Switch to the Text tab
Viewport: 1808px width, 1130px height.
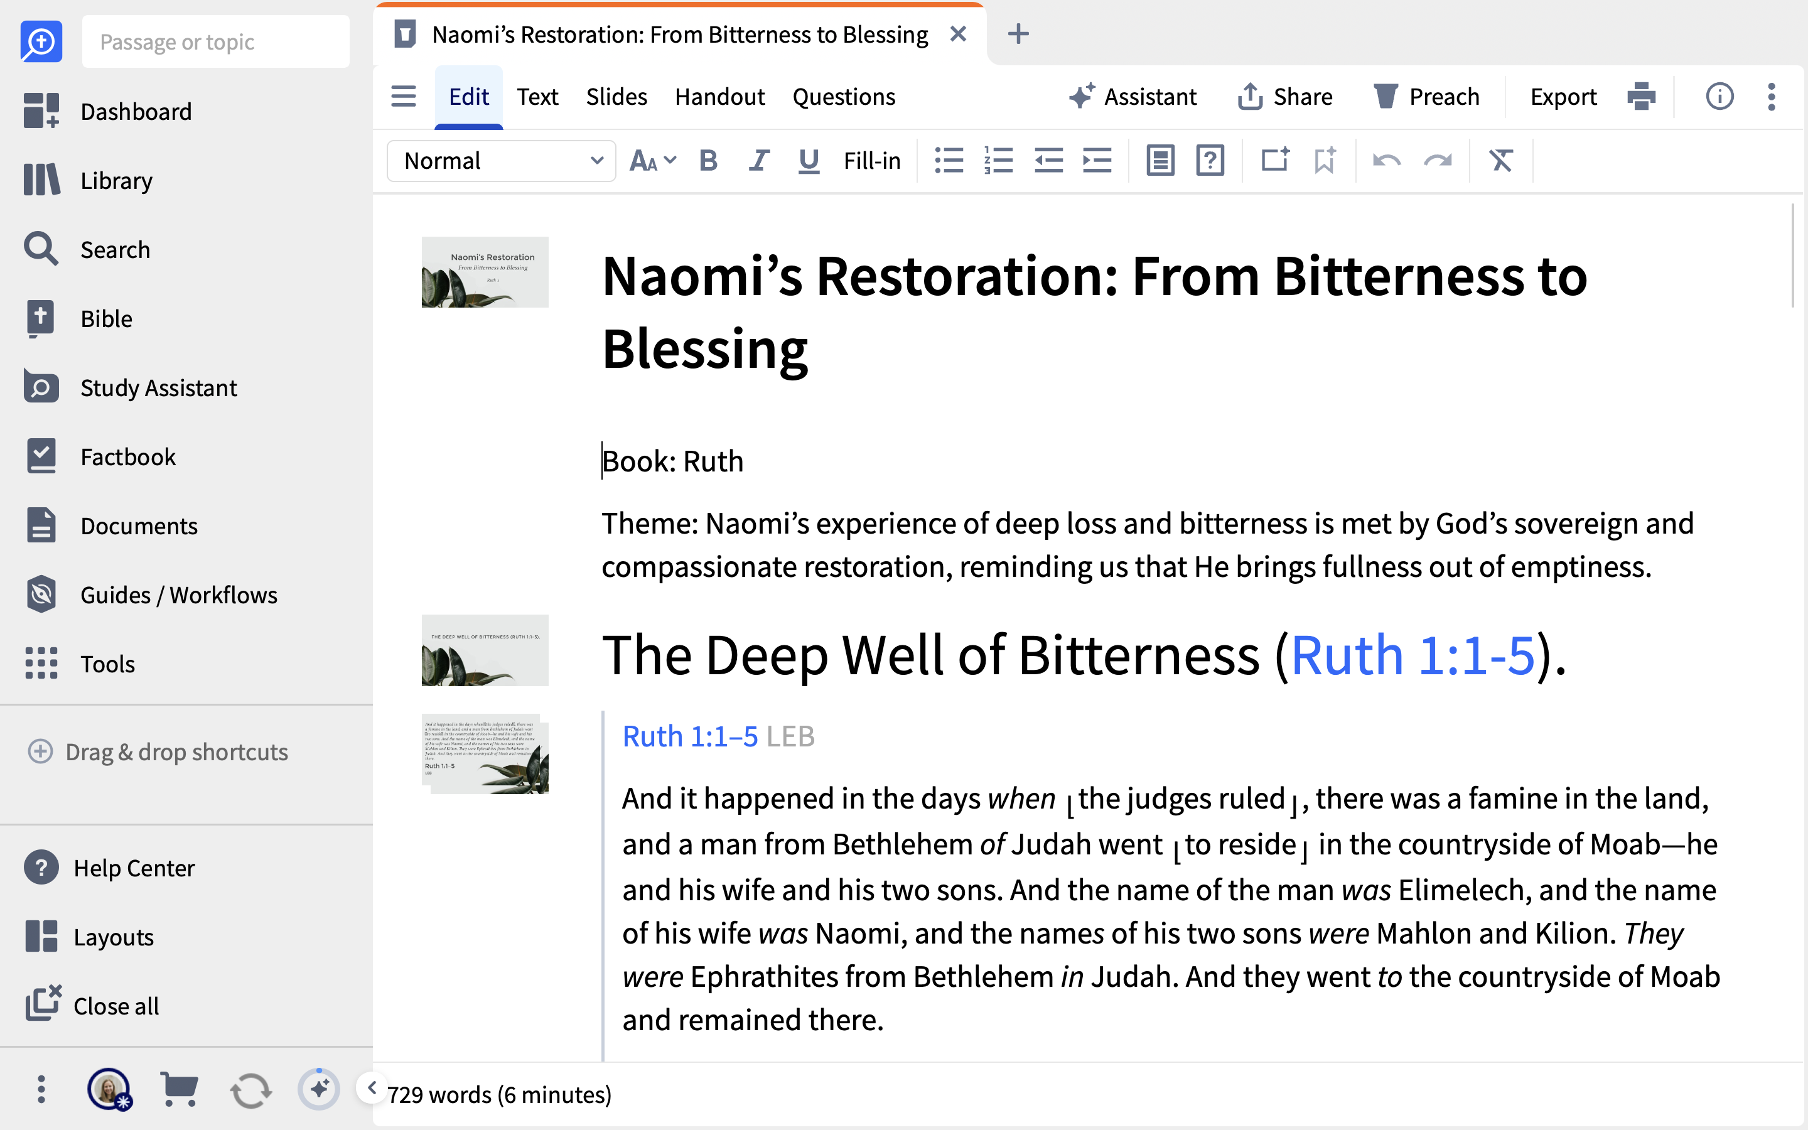pyautogui.click(x=537, y=97)
